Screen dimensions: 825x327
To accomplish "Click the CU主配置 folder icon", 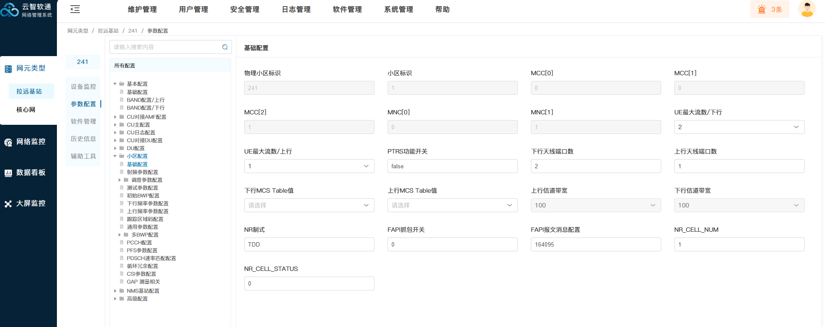I will tap(122, 124).
